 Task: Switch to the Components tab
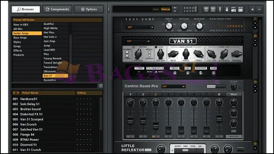coord(57,9)
